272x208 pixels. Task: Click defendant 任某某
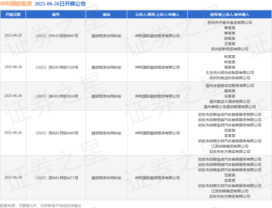pyautogui.click(x=230, y=96)
